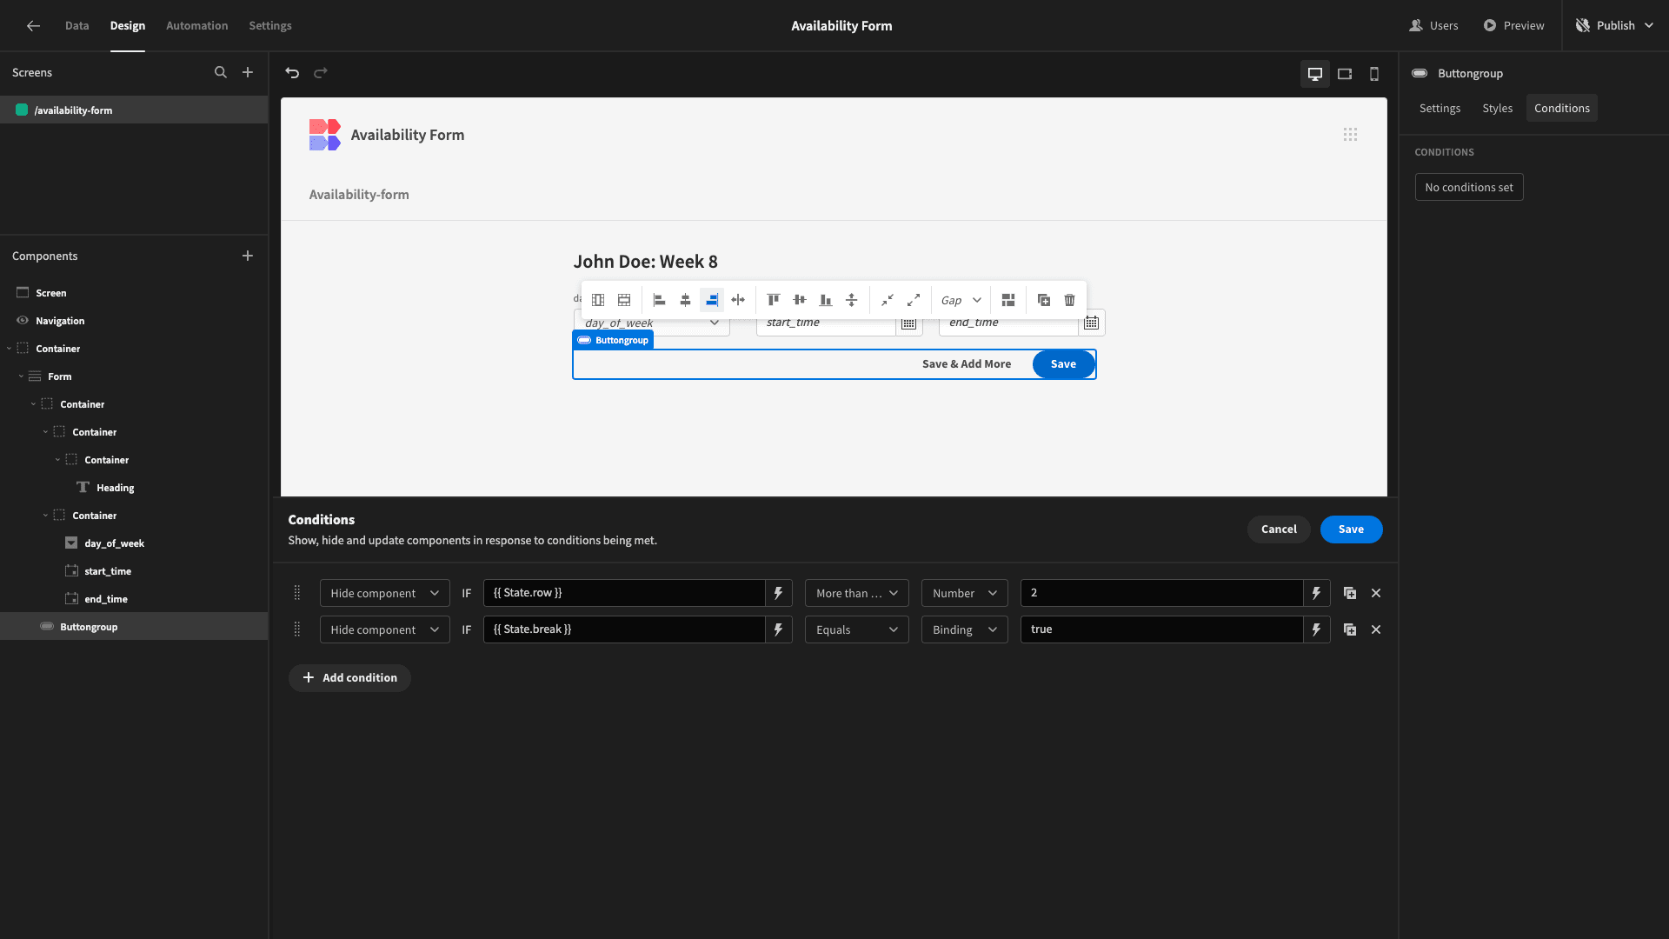Align buttongroup content left
The width and height of the screenshot is (1669, 939).
pyautogui.click(x=659, y=300)
